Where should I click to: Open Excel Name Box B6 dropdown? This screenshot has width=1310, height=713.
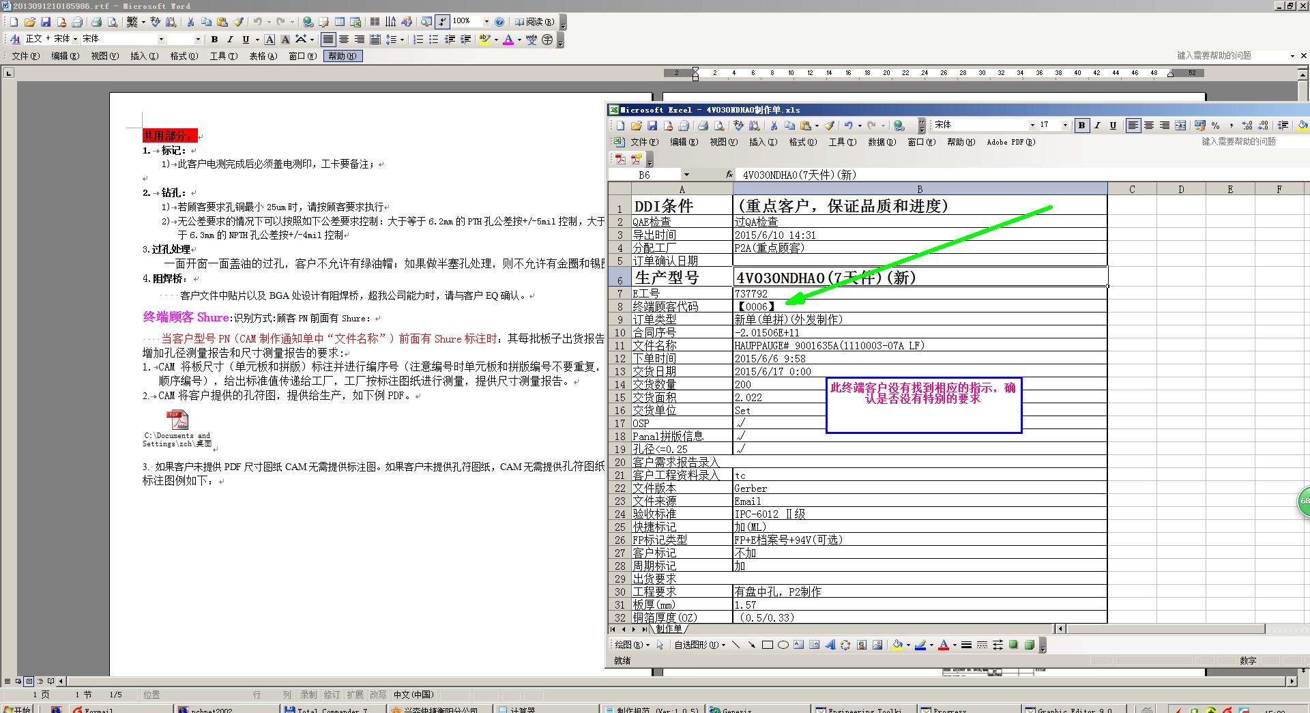click(x=686, y=175)
